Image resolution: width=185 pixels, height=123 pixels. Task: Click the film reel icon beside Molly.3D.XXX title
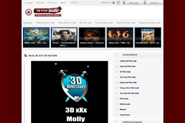tap(26, 55)
